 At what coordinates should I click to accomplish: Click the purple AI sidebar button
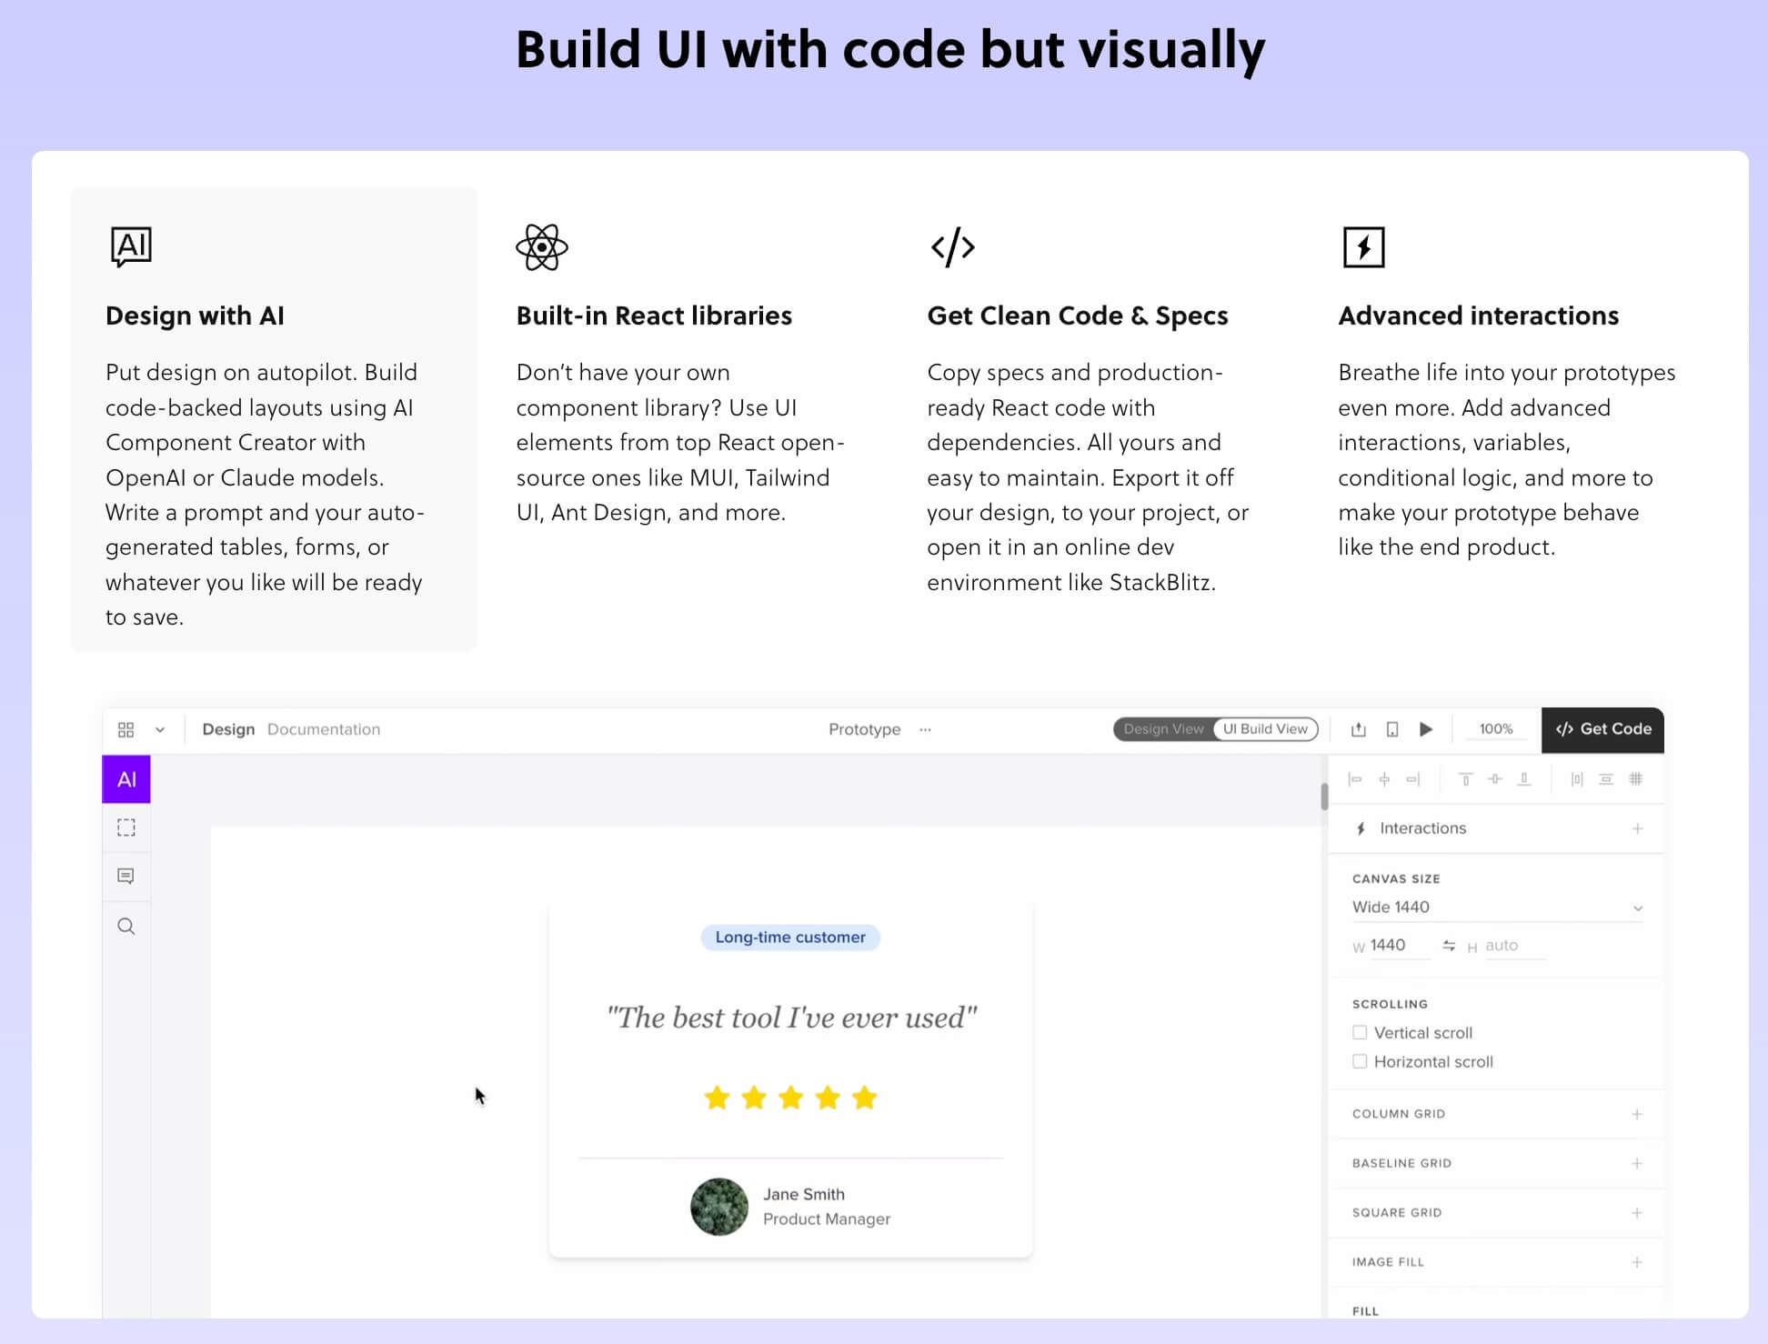coord(126,779)
